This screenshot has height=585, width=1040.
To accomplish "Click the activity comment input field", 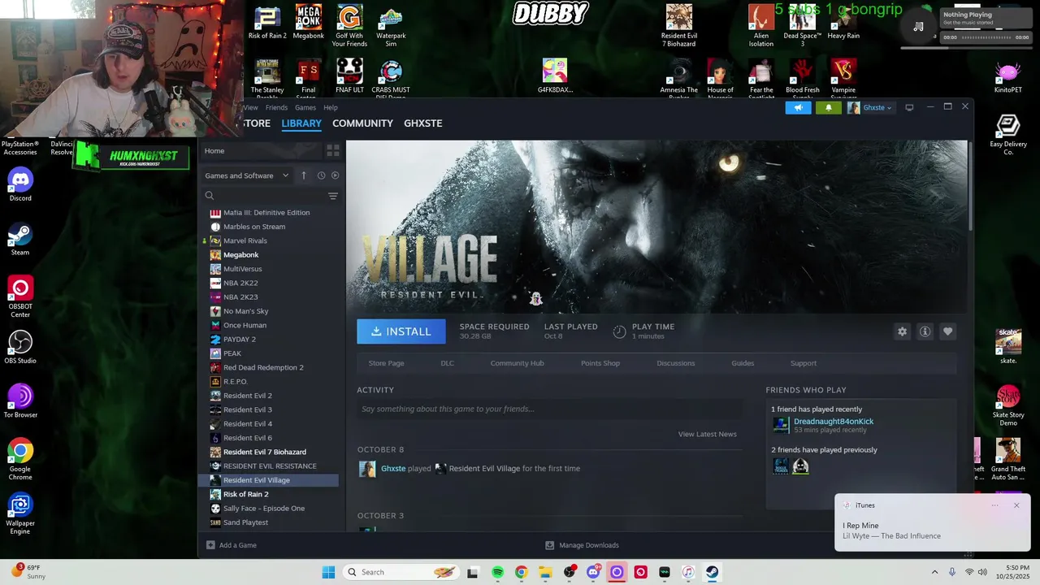I will [x=549, y=409].
